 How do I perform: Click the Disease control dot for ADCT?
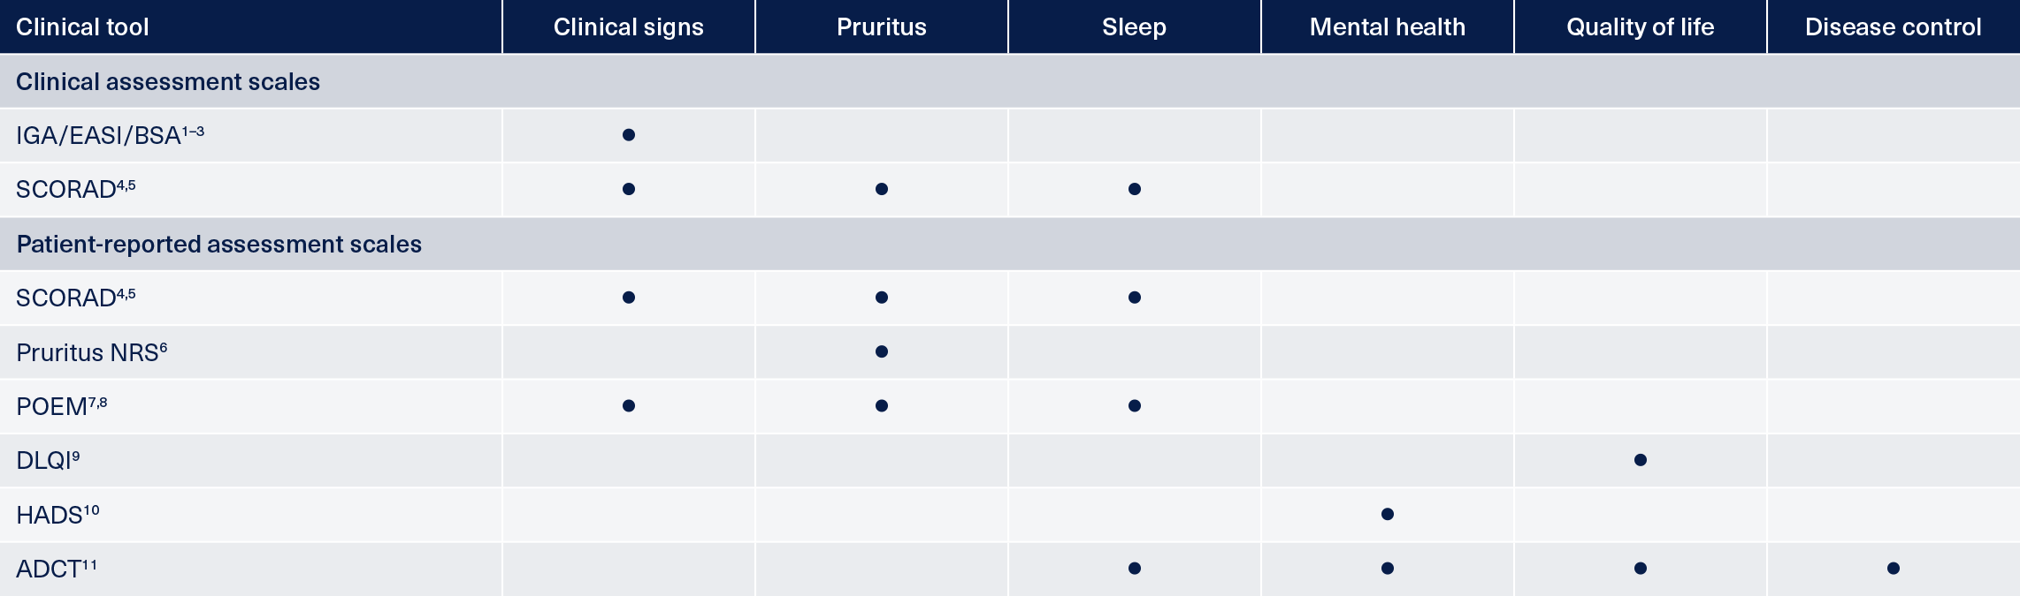click(1894, 569)
